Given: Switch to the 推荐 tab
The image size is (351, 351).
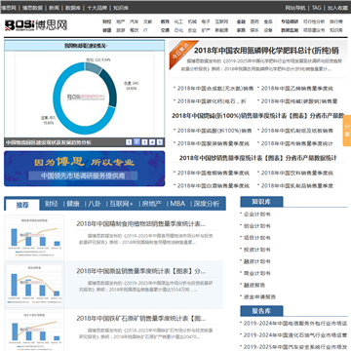Looking at the screenshot, I should tap(22, 205).
